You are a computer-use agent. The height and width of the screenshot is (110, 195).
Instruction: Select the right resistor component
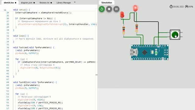pos(137,28)
